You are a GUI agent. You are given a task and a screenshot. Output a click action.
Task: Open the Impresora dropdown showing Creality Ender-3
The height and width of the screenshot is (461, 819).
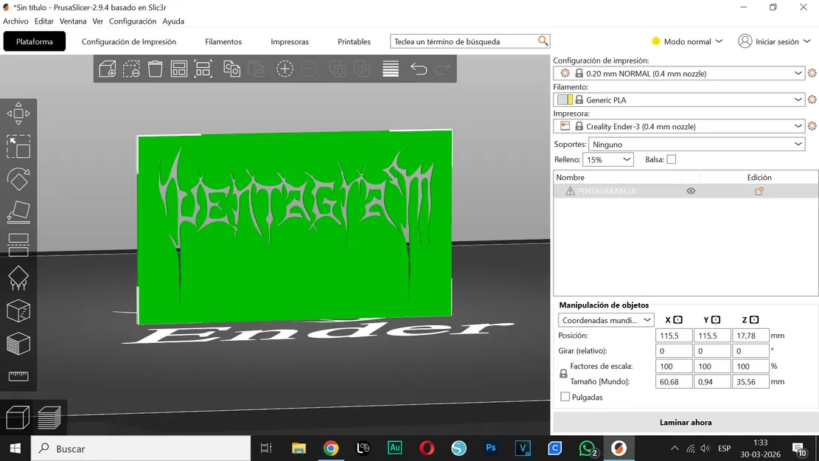[x=678, y=125]
